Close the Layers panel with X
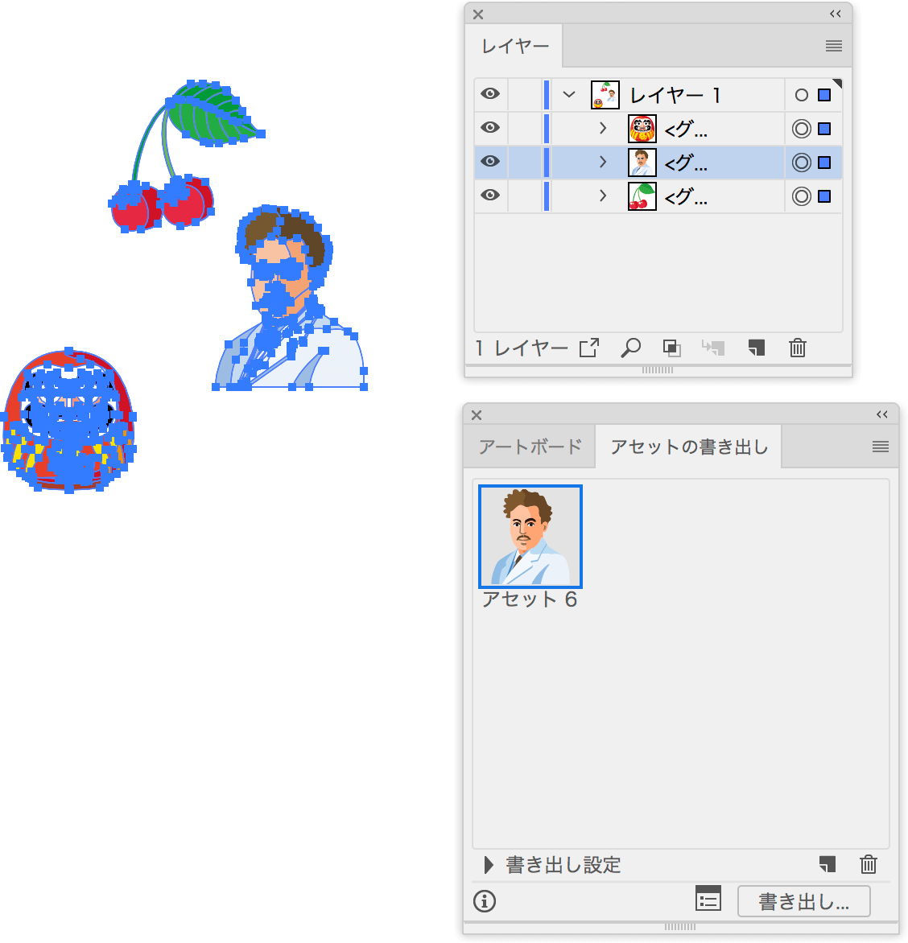908x943 pixels. (x=478, y=14)
